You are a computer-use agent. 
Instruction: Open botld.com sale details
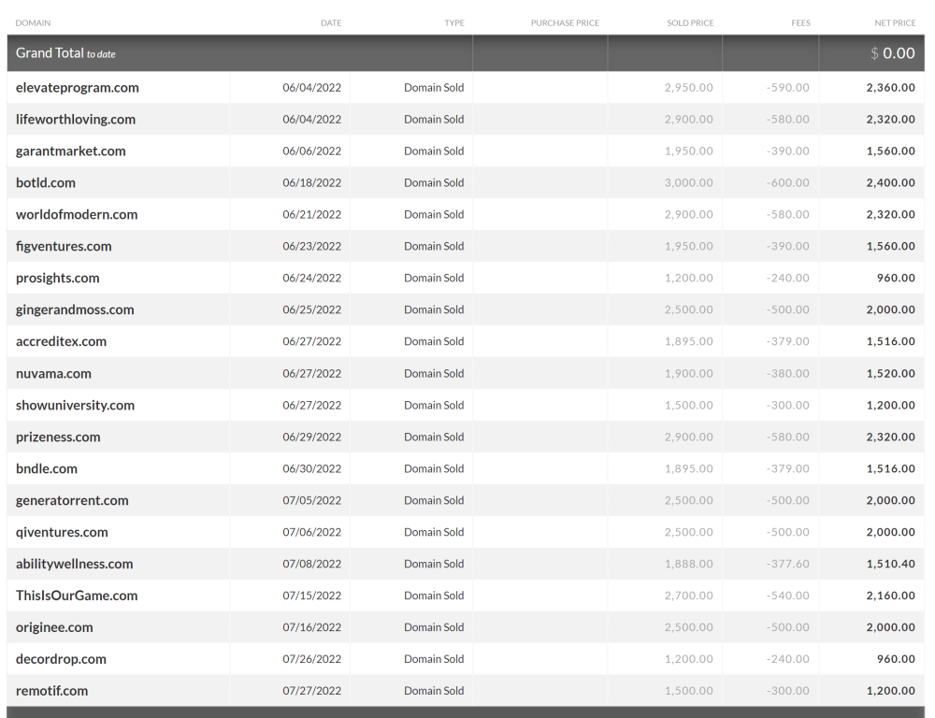coord(46,183)
